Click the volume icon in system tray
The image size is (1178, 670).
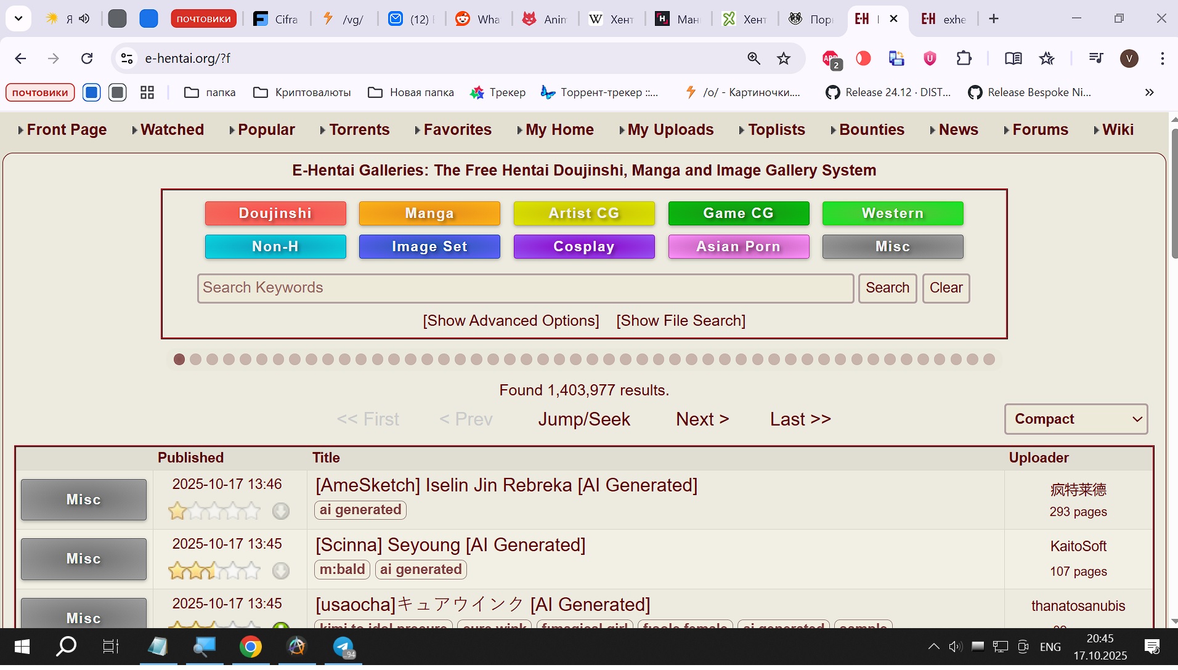pyautogui.click(x=955, y=647)
